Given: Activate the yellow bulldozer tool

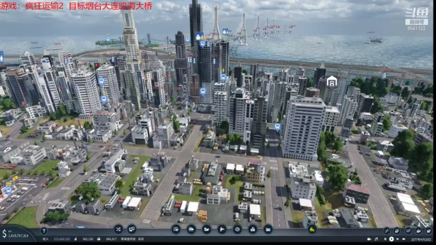Looking at the screenshot, I should [x=312, y=229].
